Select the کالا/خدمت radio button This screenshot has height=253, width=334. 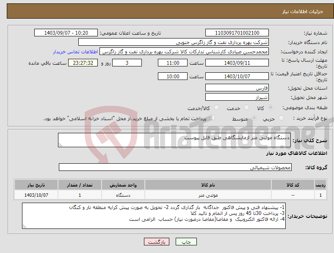coord(216,107)
